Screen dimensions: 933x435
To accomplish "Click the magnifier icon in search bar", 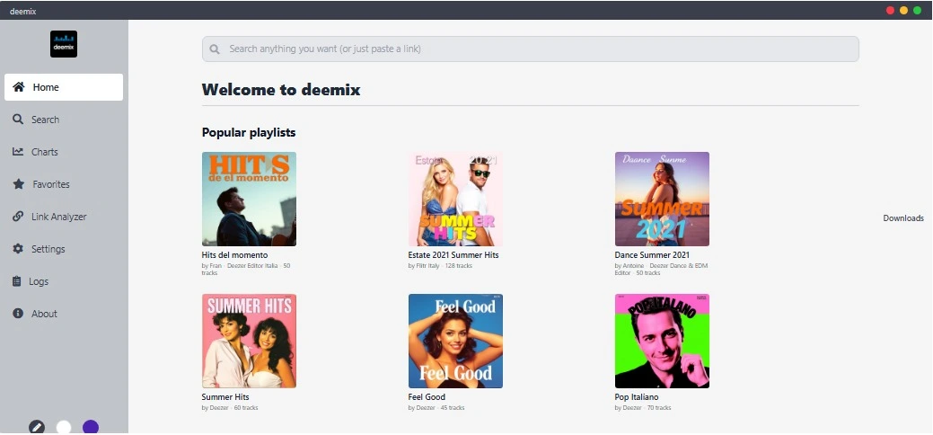I will pyautogui.click(x=215, y=49).
